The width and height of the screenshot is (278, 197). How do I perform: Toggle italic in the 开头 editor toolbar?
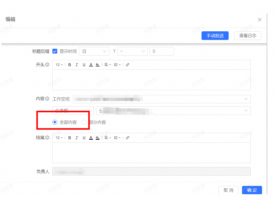[77, 65]
